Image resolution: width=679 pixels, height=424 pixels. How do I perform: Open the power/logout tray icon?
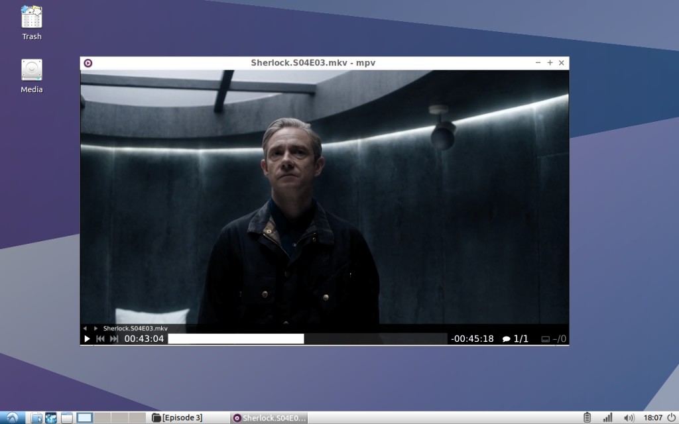[x=671, y=417]
